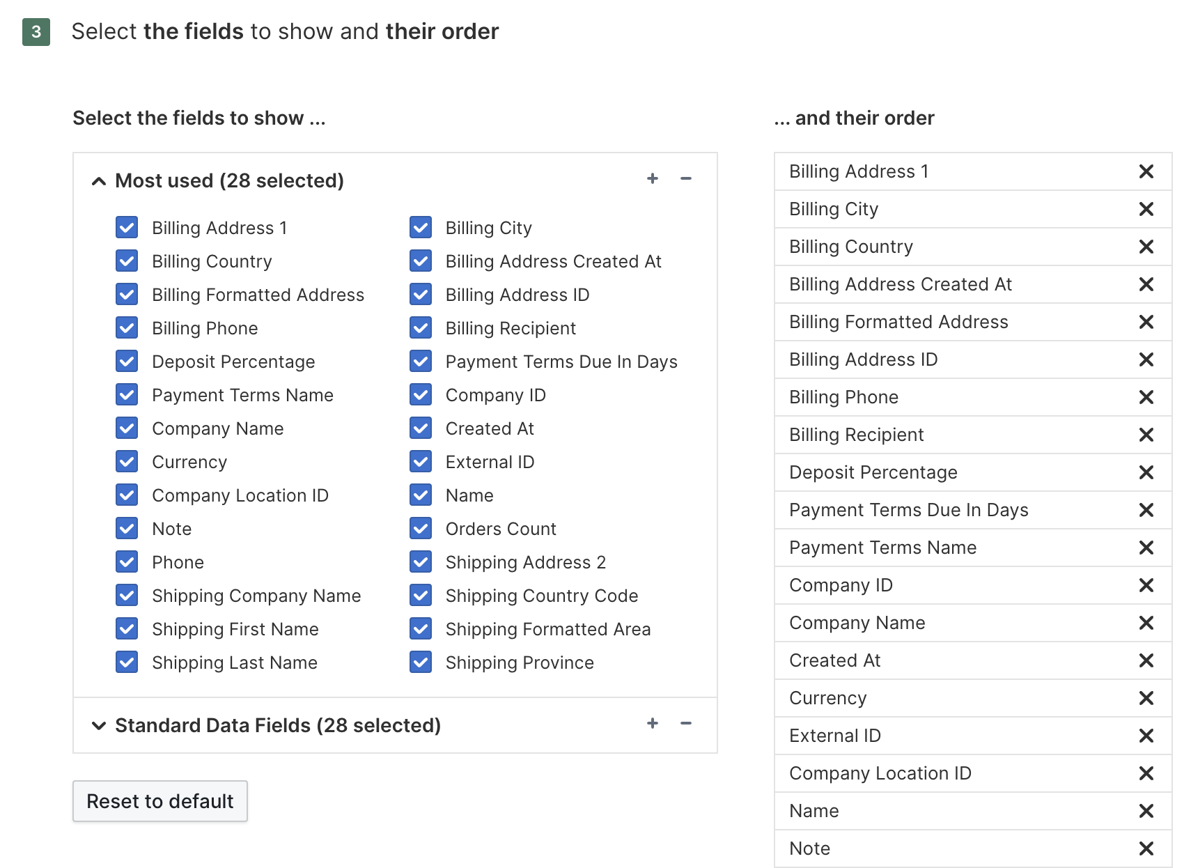1191x868 pixels.
Task: Remove Billing Address 1 from order list
Action: tap(1146, 171)
